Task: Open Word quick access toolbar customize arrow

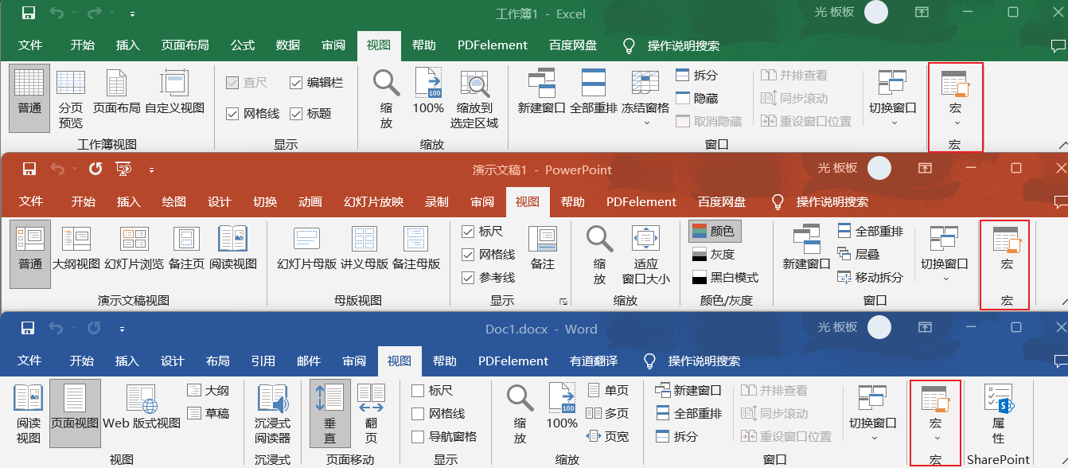Action: pyautogui.click(x=122, y=329)
